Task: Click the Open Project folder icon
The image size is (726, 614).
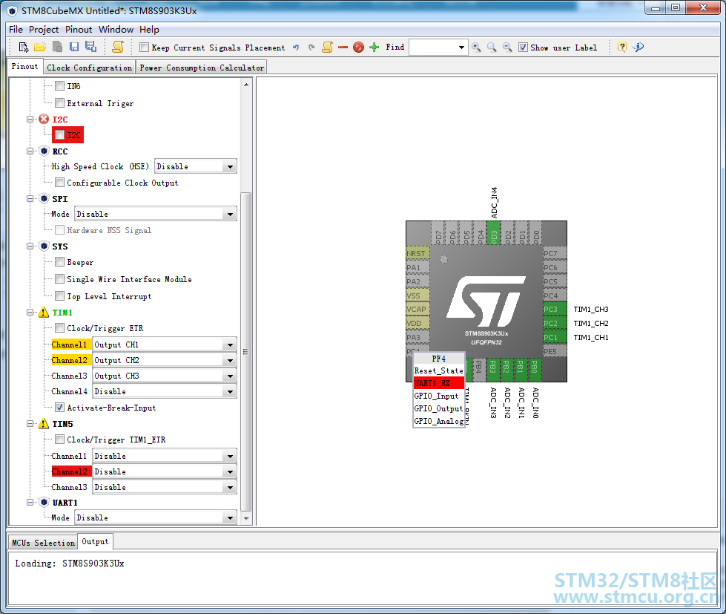Action: (x=40, y=48)
